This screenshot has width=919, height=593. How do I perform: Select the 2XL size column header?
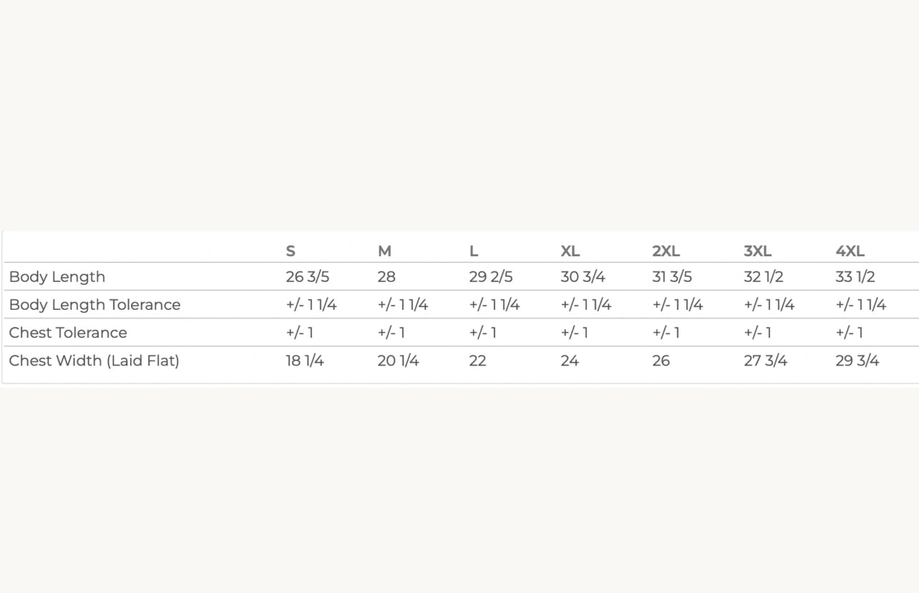(x=666, y=251)
